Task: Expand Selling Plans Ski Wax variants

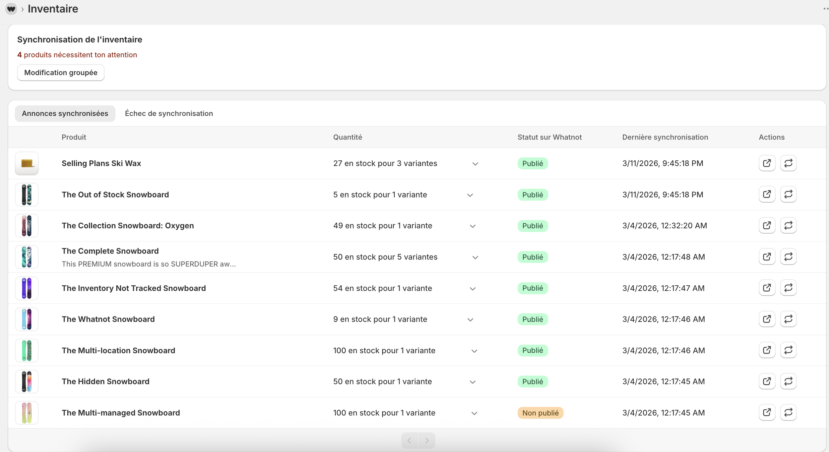Action: [475, 164]
